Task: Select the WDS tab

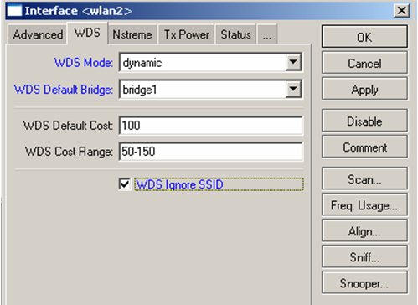Action: click(87, 34)
